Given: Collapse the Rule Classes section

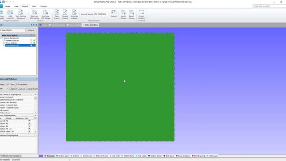Looking at the screenshot, I should pos(35,94).
